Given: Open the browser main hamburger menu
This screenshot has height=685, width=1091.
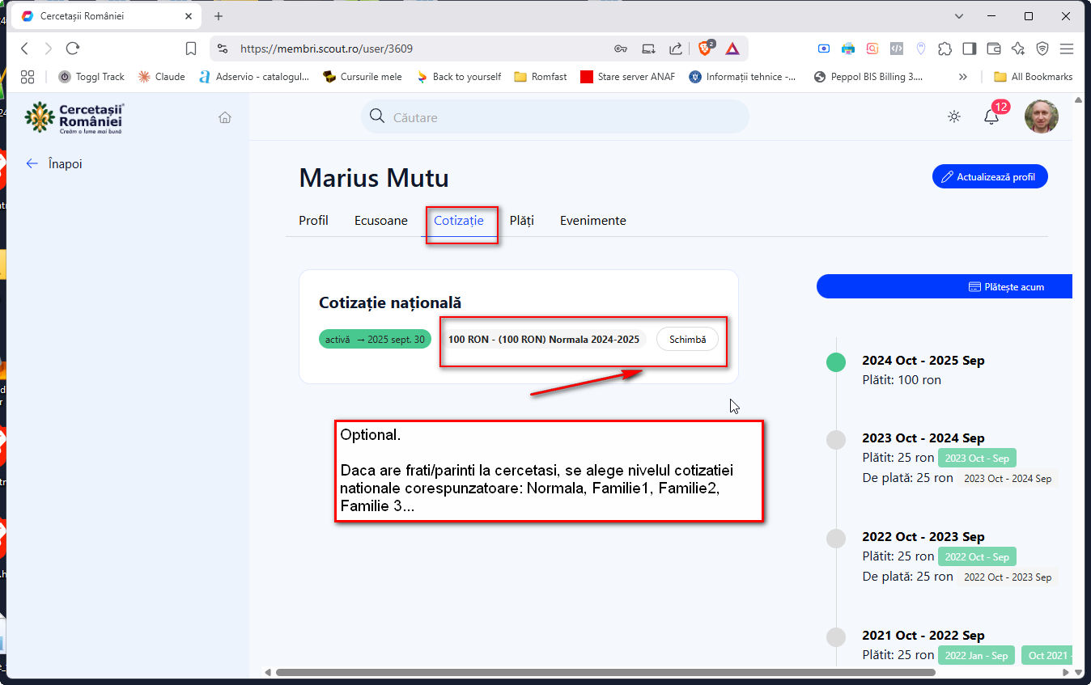Looking at the screenshot, I should [x=1067, y=49].
